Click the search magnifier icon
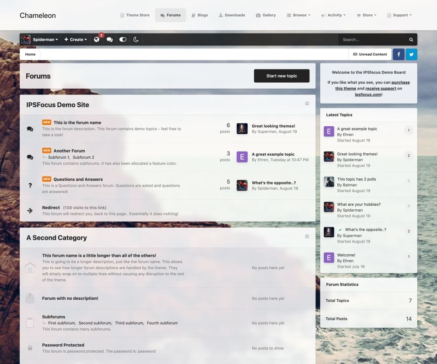 pyautogui.click(x=411, y=39)
